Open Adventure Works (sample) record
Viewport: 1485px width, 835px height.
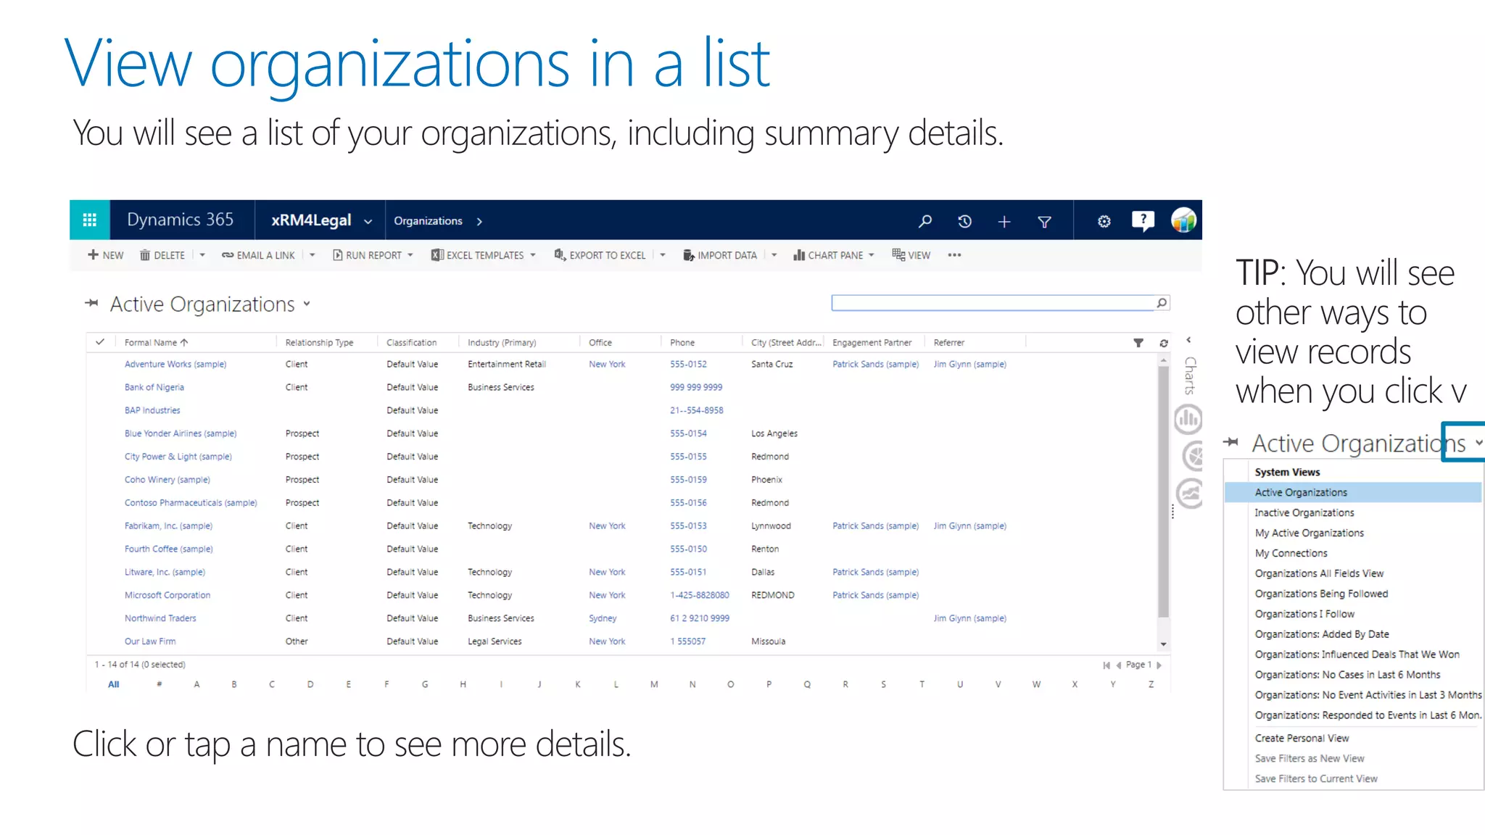tap(175, 365)
